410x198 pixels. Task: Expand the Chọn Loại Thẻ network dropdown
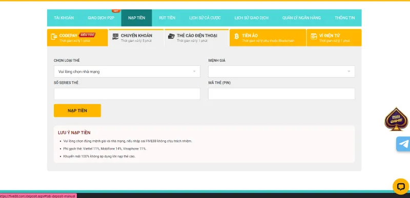click(127, 71)
